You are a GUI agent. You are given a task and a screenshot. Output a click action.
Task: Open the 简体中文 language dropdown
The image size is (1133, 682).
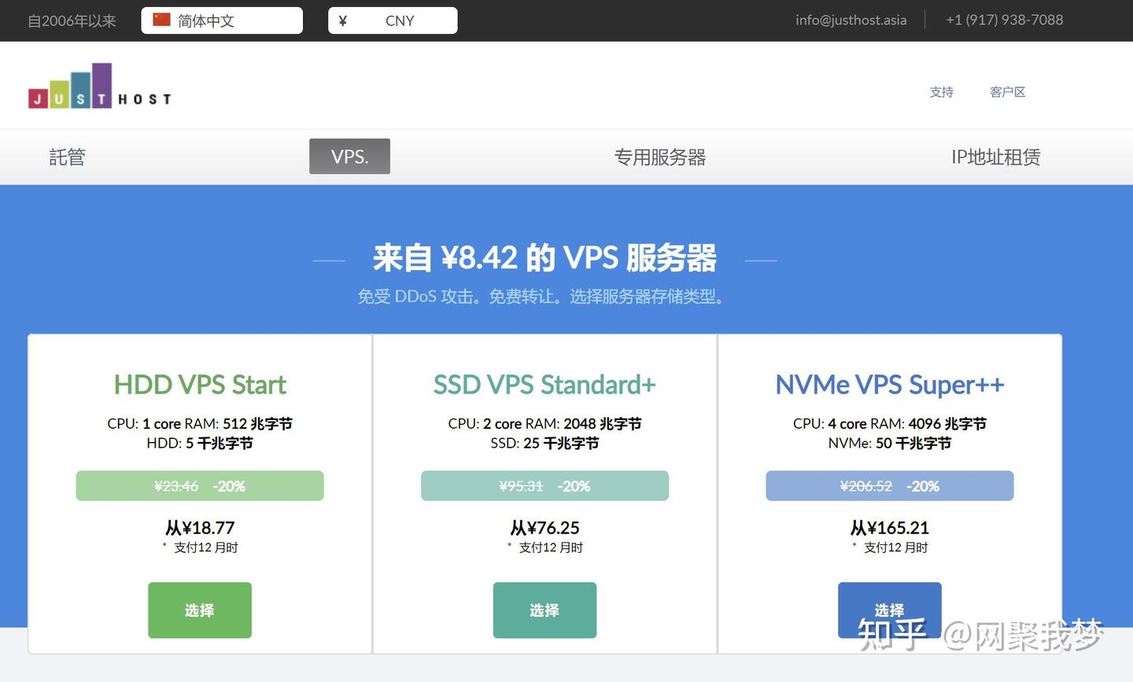pyautogui.click(x=222, y=20)
